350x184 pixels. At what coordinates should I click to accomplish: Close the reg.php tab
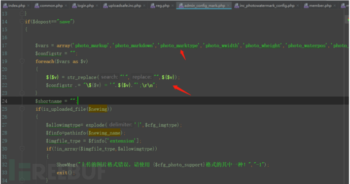point(173,6)
